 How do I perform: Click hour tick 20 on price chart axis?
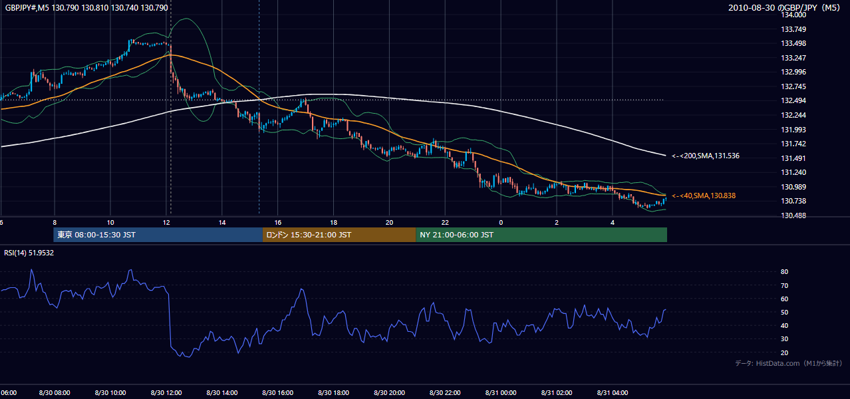[390, 222]
